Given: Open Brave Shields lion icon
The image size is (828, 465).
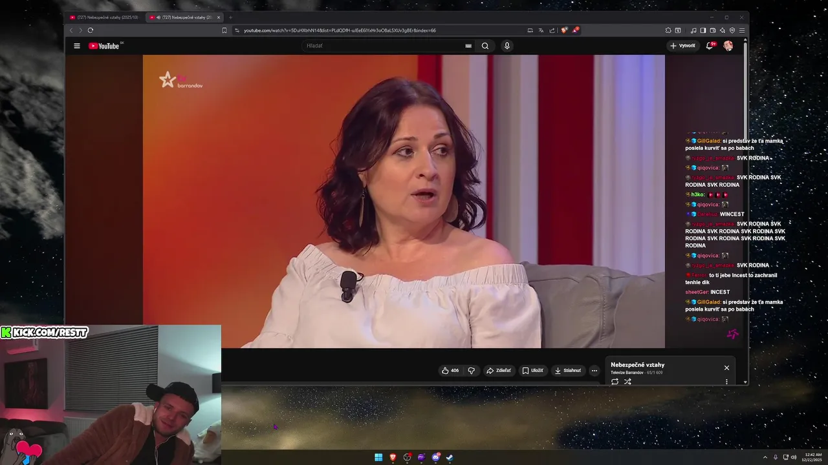Looking at the screenshot, I should point(564,30).
